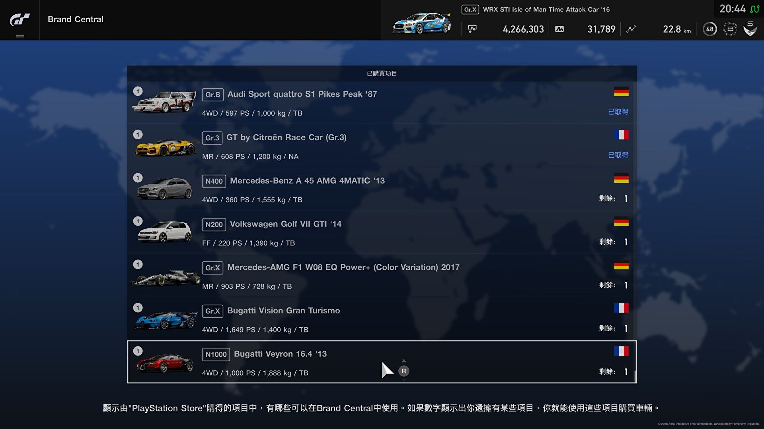
Task: Click specs 4WD / 597 PS / 1,000 kg
Action: 252,113
